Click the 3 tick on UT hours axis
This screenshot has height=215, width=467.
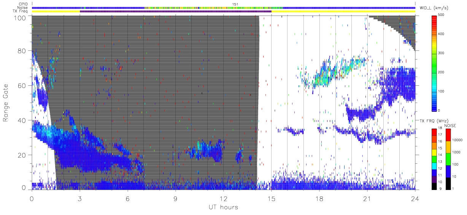[x=79, y=198]
